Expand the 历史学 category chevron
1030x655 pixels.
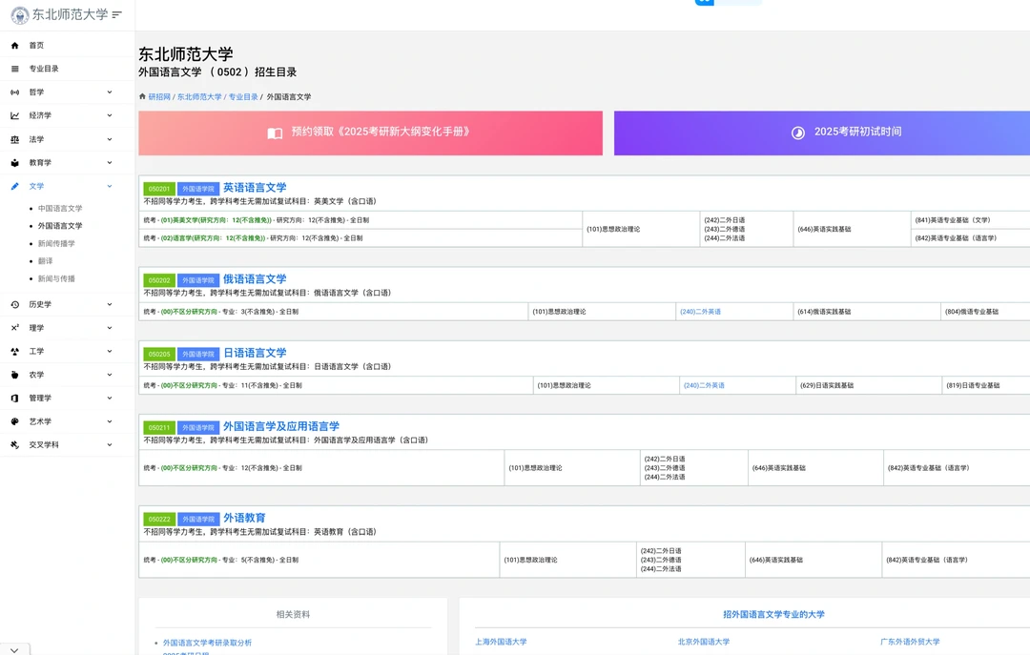coord(110,304)
